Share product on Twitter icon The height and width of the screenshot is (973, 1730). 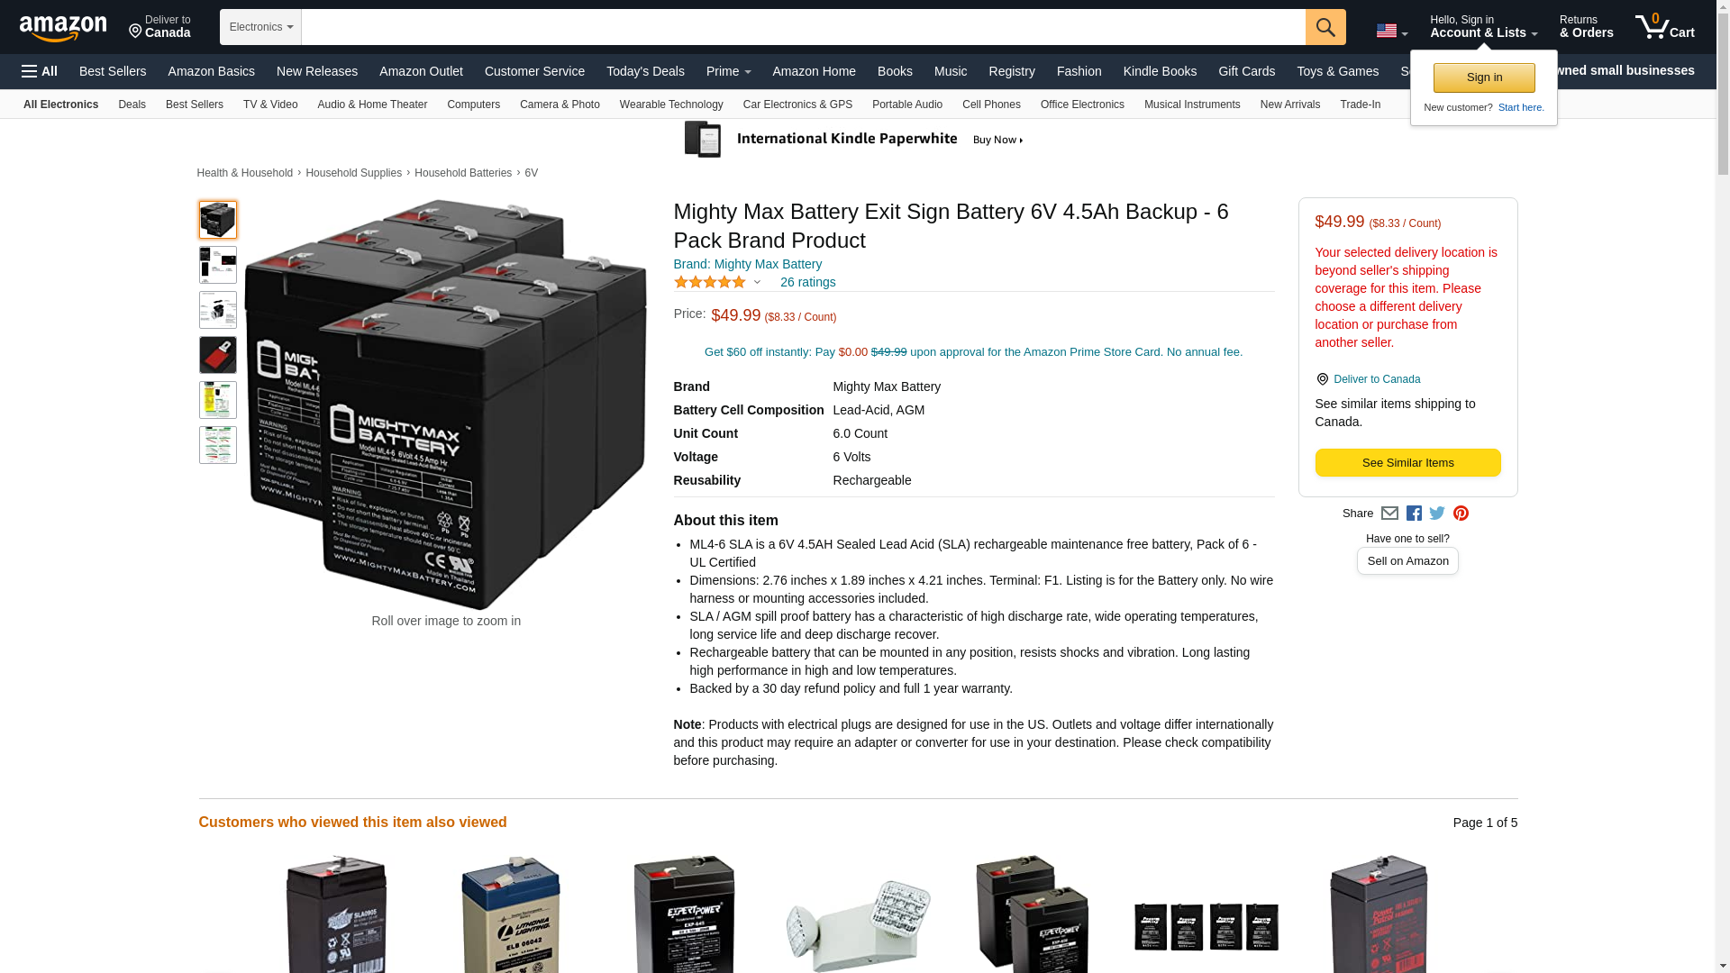coord(1437,514)
